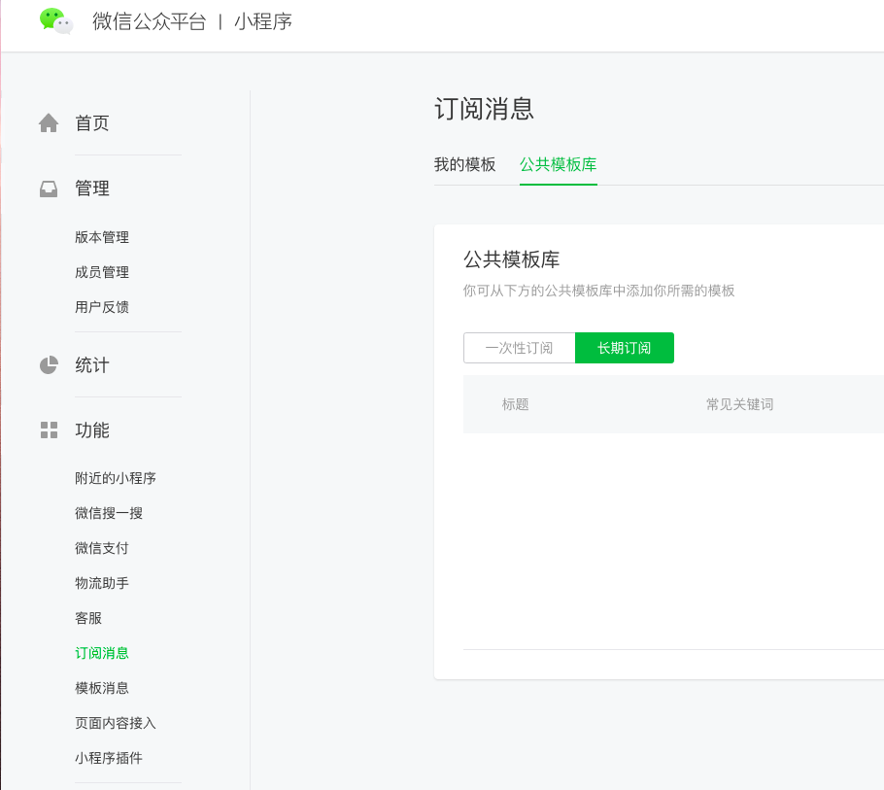The width and height of the screenshot is (884, 790).
Task: Click the home icon beside 首页
Action: click(x=48, y=122)
